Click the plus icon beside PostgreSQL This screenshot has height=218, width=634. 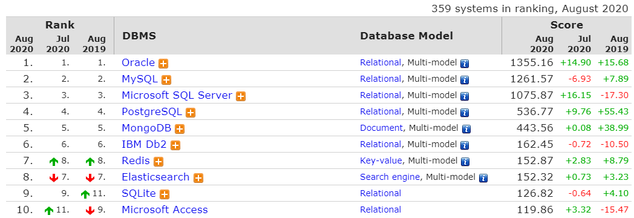point(191,113)
